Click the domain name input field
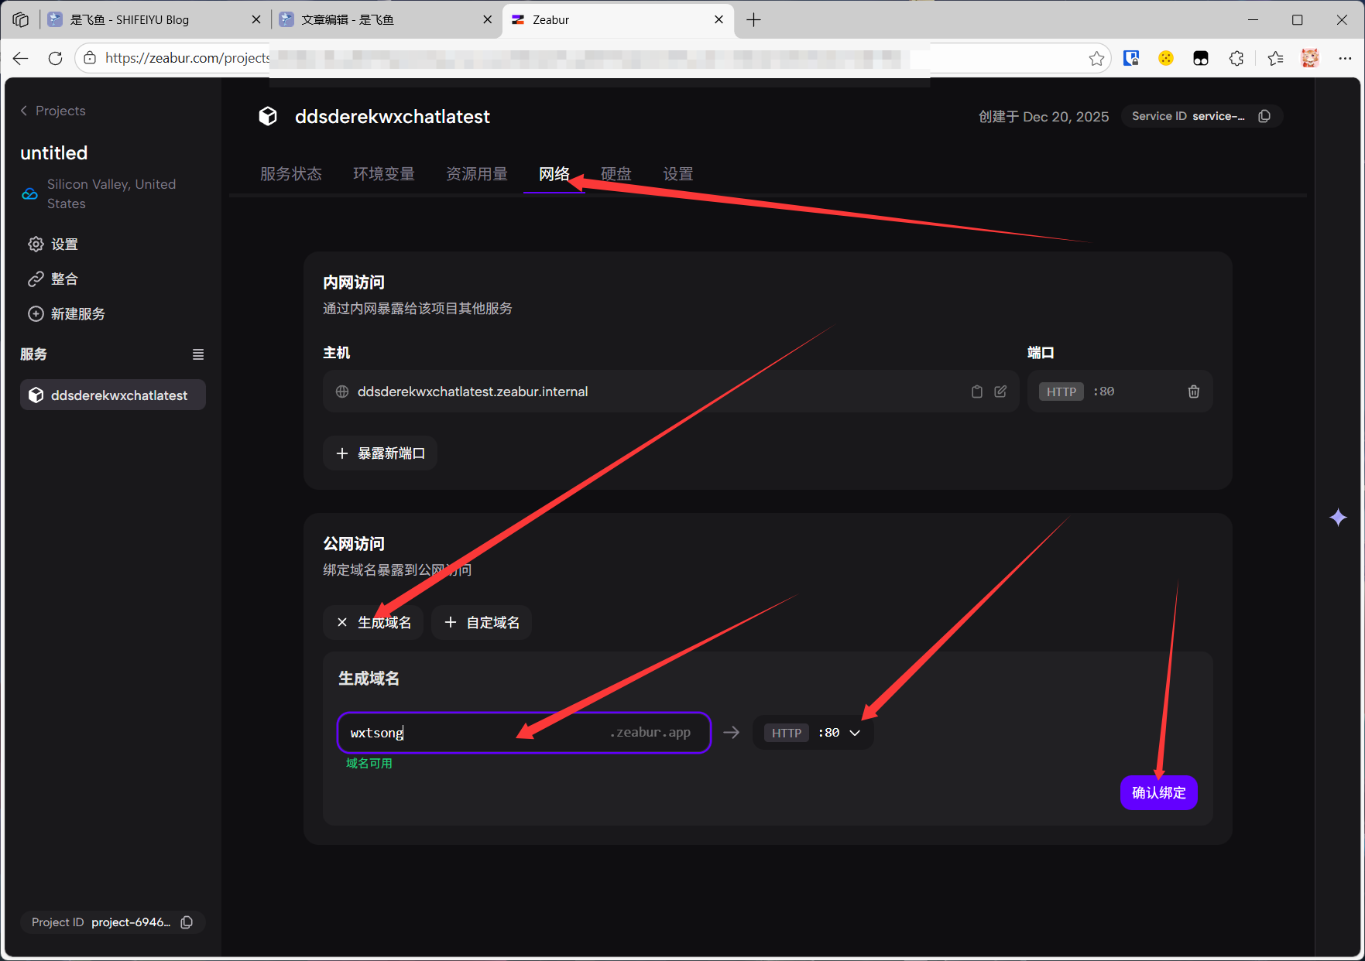Image resolution: width=1365 pixels, height=961 pixels. (472, 733)
